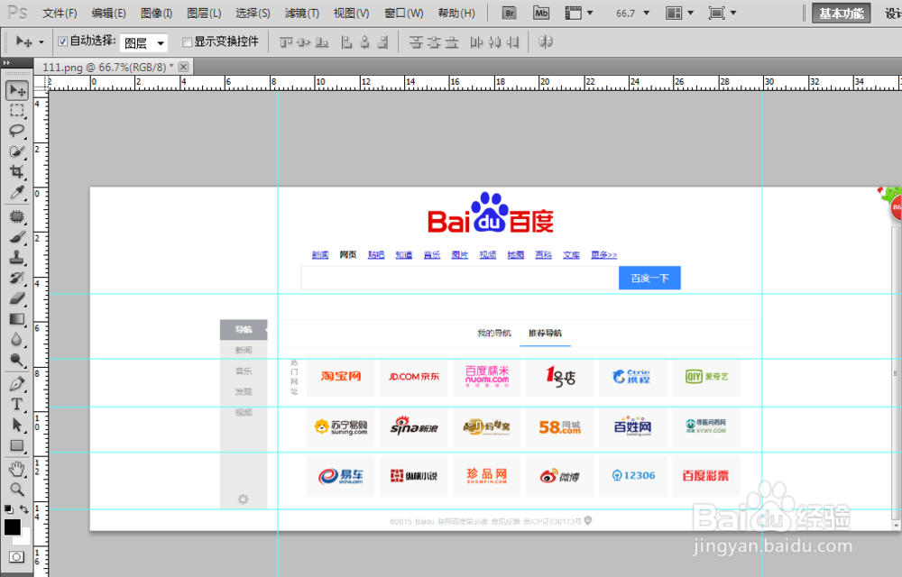902x577 pixels.
Task: Open the 帮助(H) menu
Action: (x=456, y=13)
